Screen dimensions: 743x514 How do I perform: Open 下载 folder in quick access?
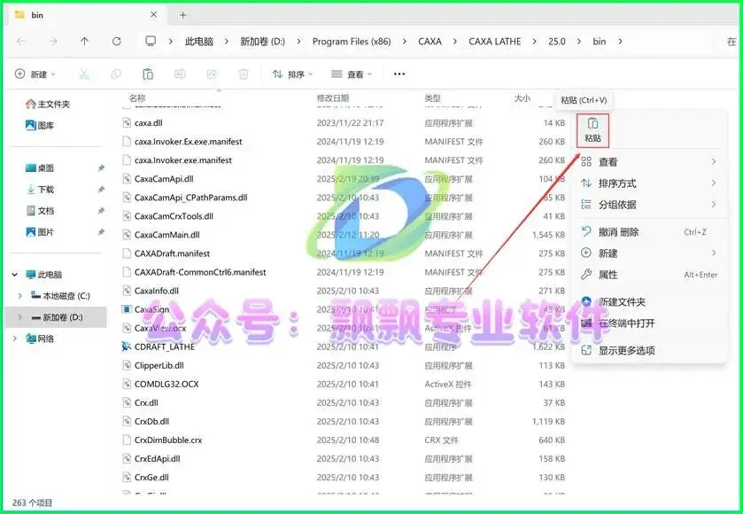[40, 189]
